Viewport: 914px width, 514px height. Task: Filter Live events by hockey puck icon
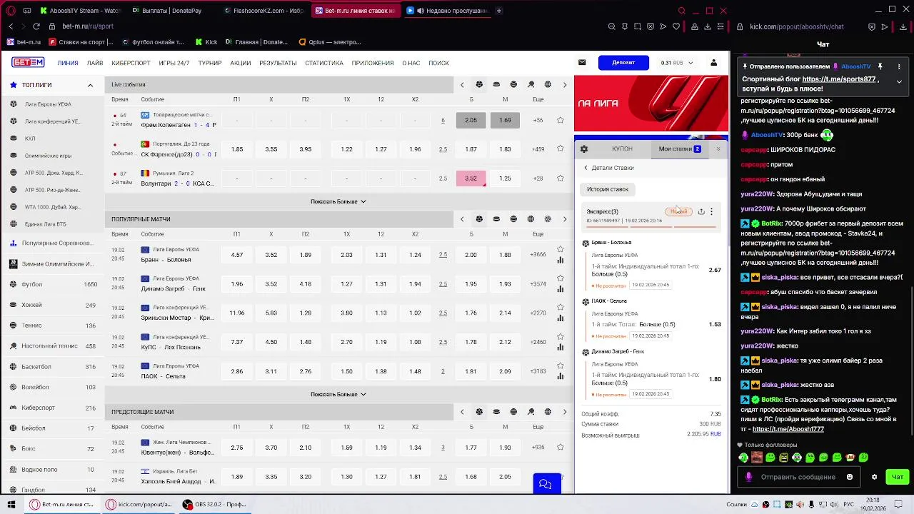point(496,84)
